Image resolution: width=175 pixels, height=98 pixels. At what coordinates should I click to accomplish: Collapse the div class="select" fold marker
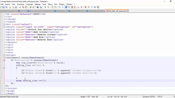pos(4,24)
